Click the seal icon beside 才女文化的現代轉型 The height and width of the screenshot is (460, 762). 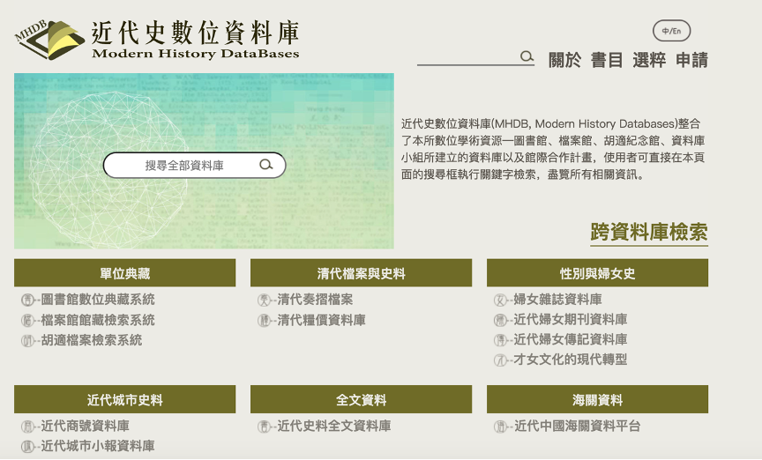tap(500, 360)
